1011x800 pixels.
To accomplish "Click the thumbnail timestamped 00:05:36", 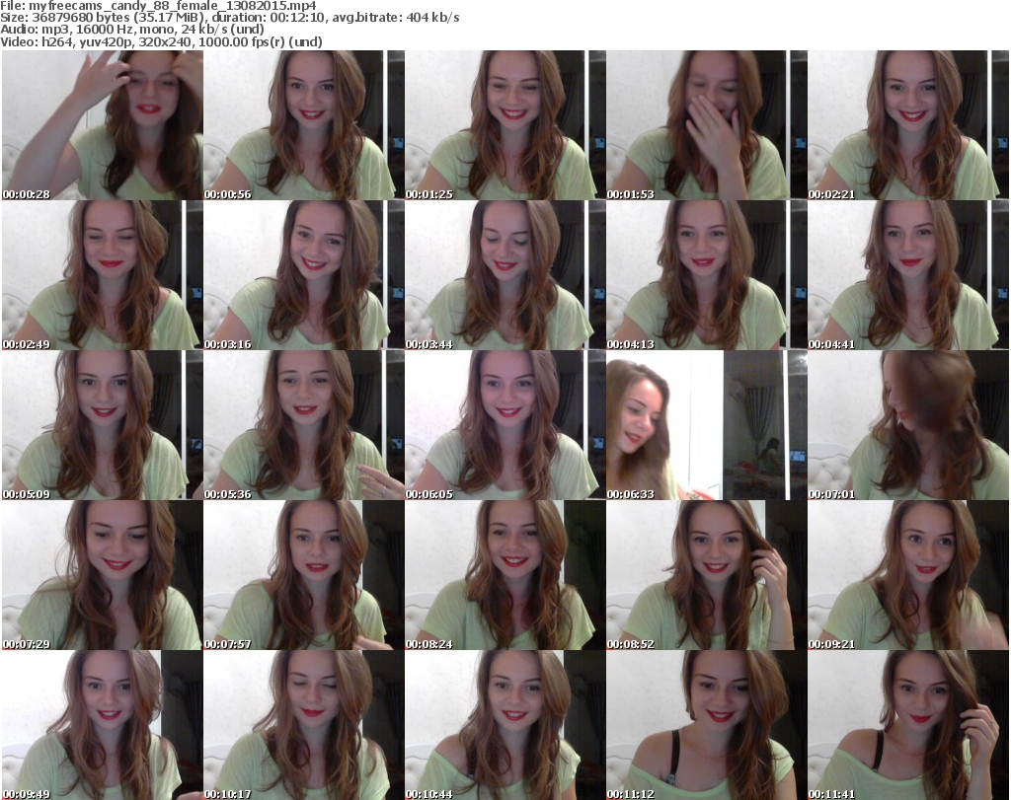I will [304, 425].
